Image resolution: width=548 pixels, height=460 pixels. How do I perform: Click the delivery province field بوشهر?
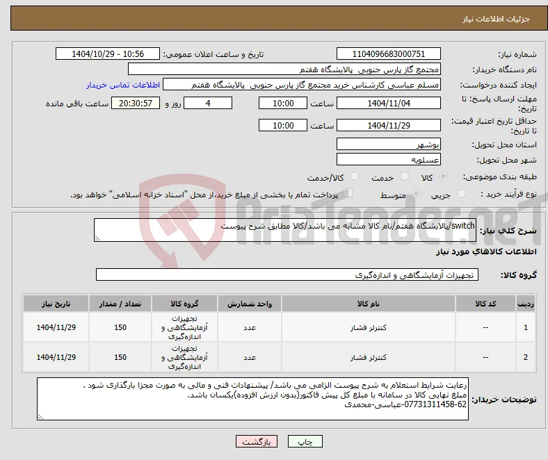(388, 144)
